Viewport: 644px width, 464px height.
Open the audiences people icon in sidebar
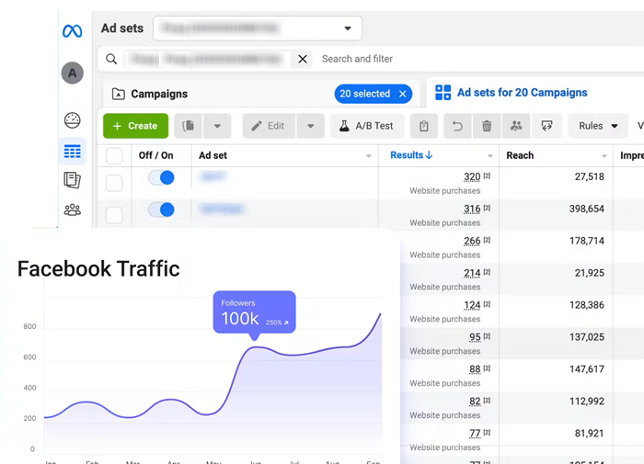[72, 210]
